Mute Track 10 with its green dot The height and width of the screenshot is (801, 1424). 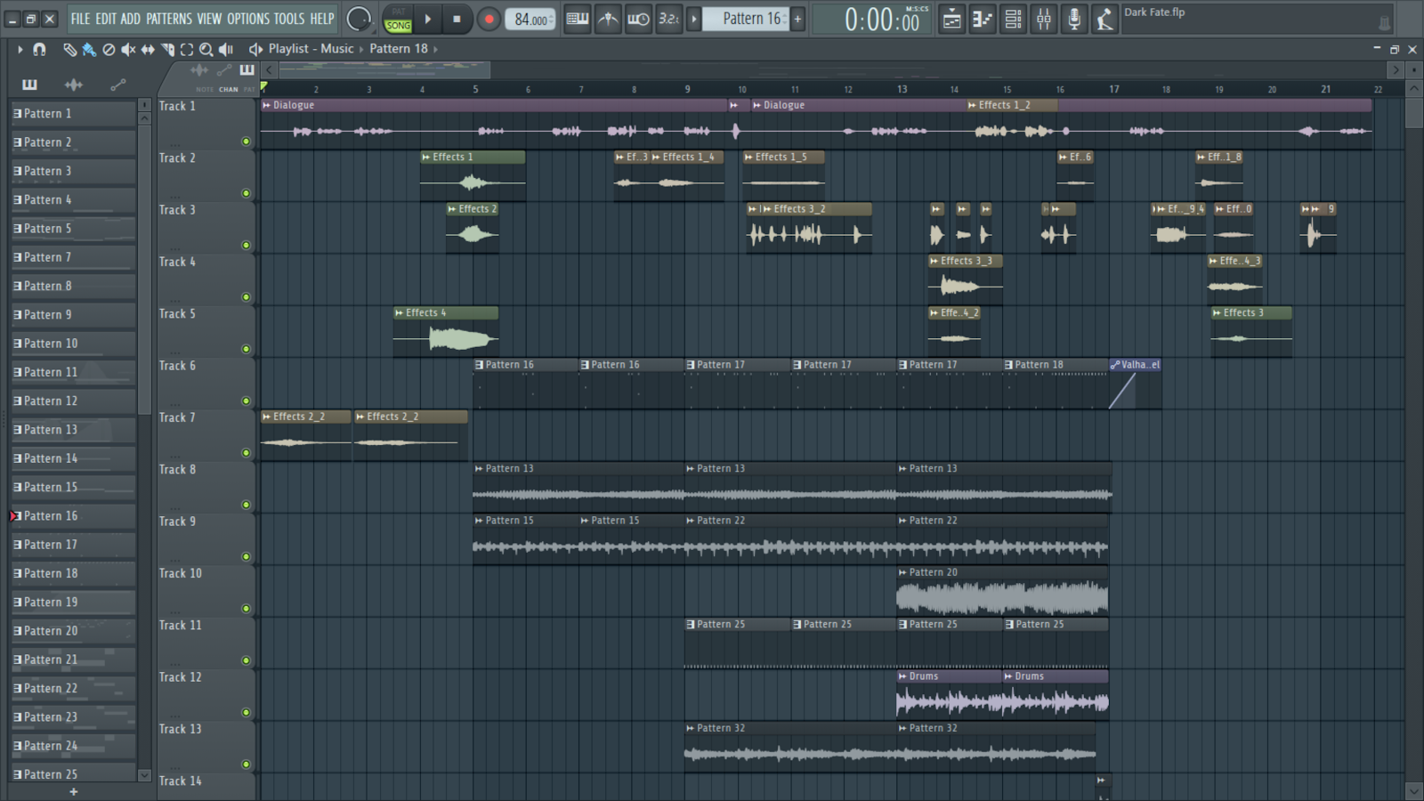click(x=246, y=609)
